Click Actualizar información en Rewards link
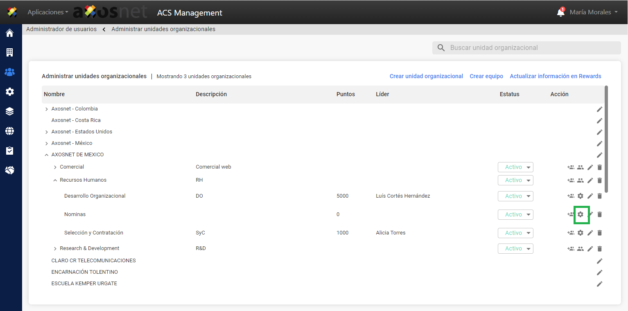Screen dimensions: 628x311 click(x=555, y=76)
